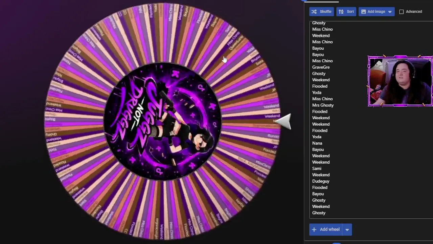
Task: Click the Sami entry in the list
Action: click(x=317, y=168)
